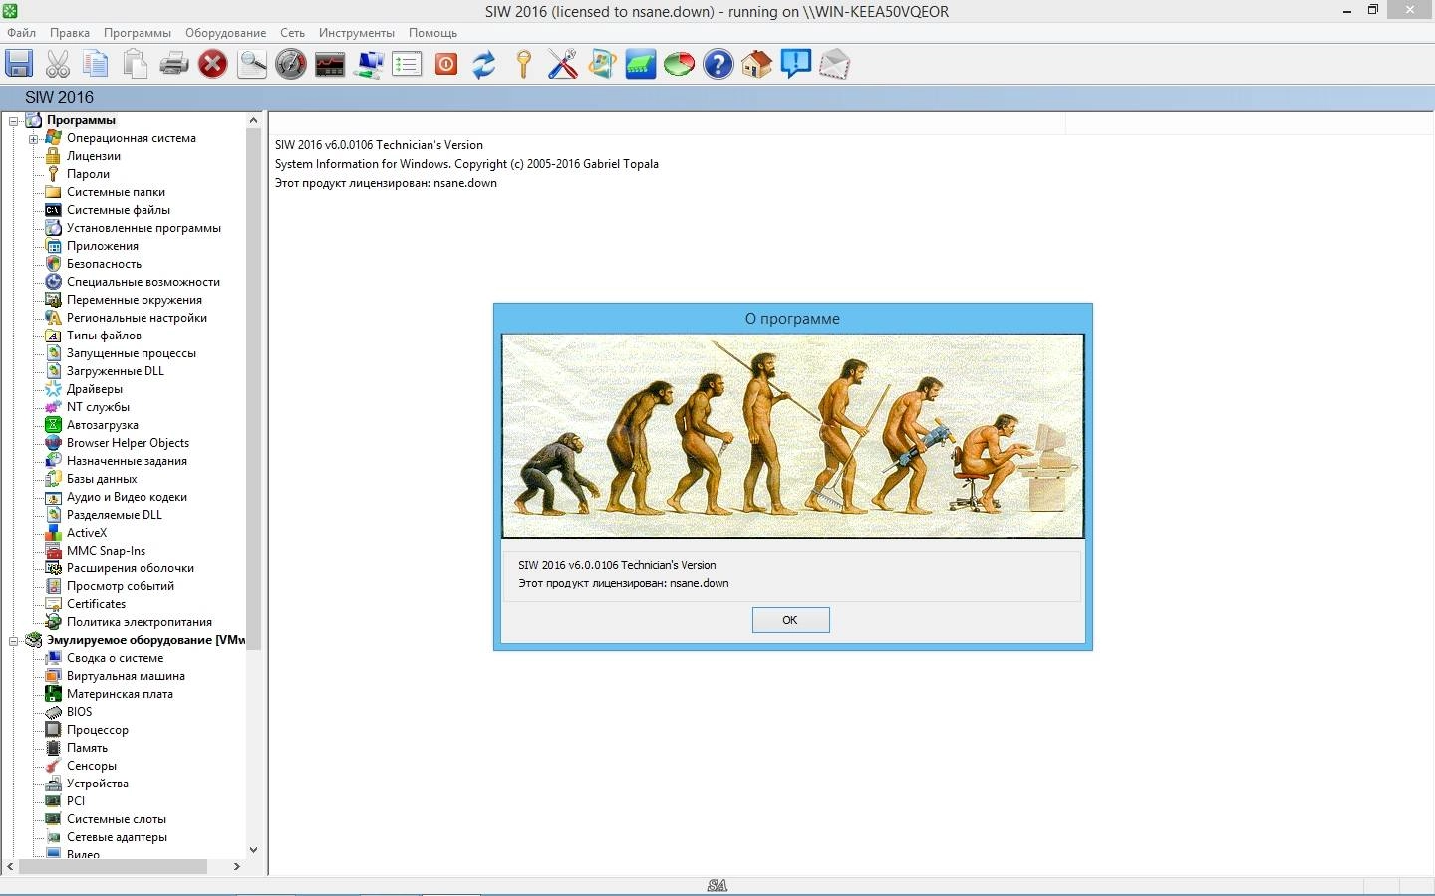1435x896 pixels.
Task: Select Автозагрузка tree item
Action: click(103, 425)
